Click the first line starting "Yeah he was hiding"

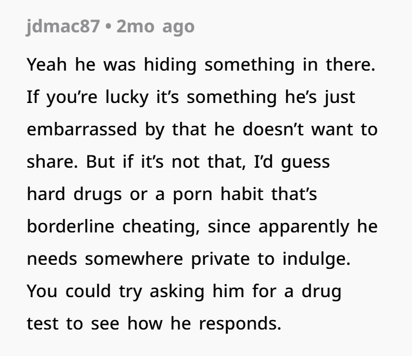(x=200, y=65)
